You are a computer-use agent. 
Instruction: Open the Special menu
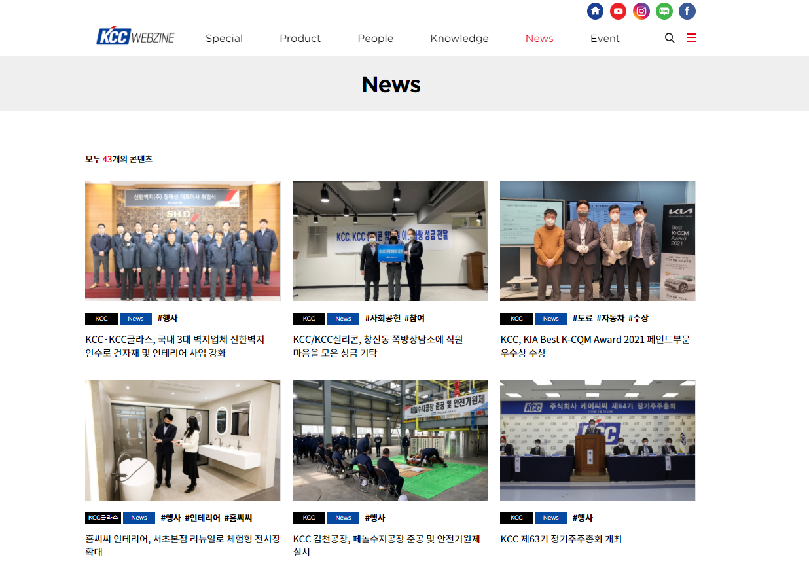click(x=224, y=39)
